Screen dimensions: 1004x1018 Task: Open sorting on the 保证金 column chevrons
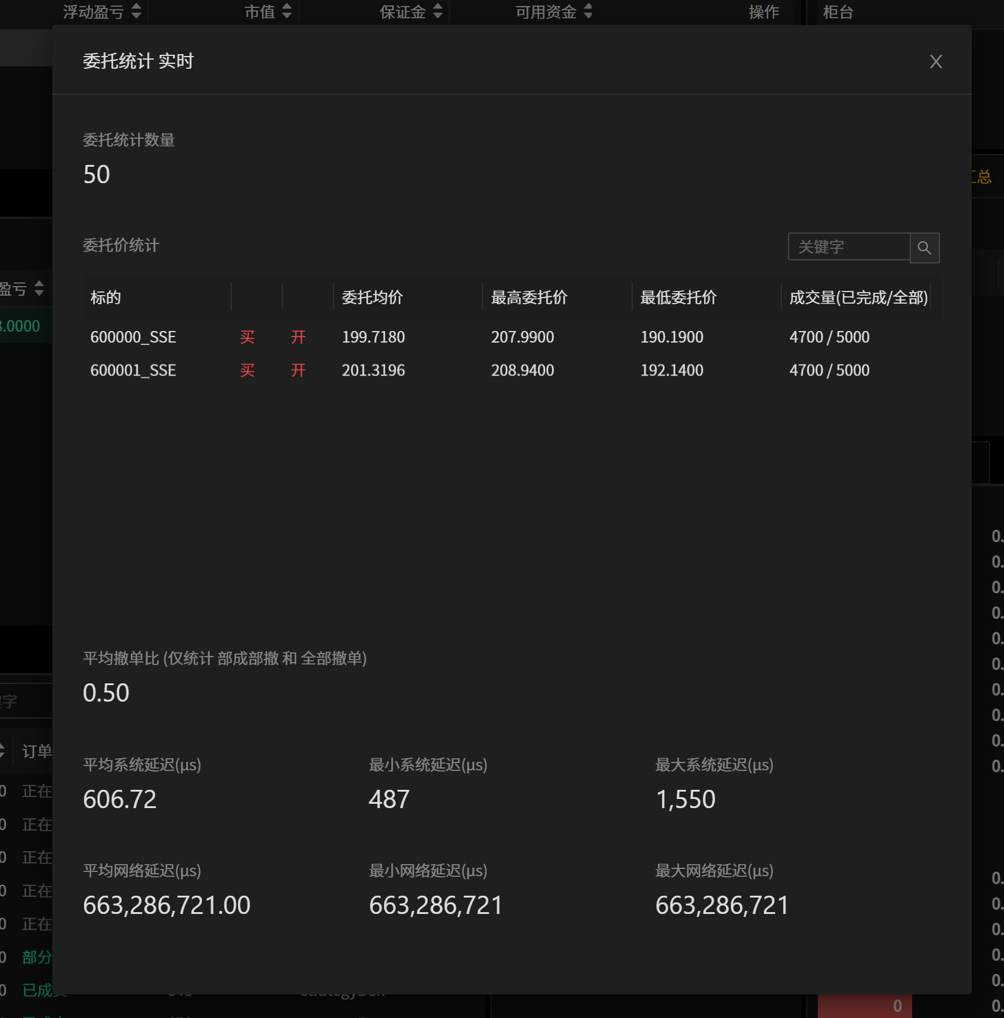(437, 11)
